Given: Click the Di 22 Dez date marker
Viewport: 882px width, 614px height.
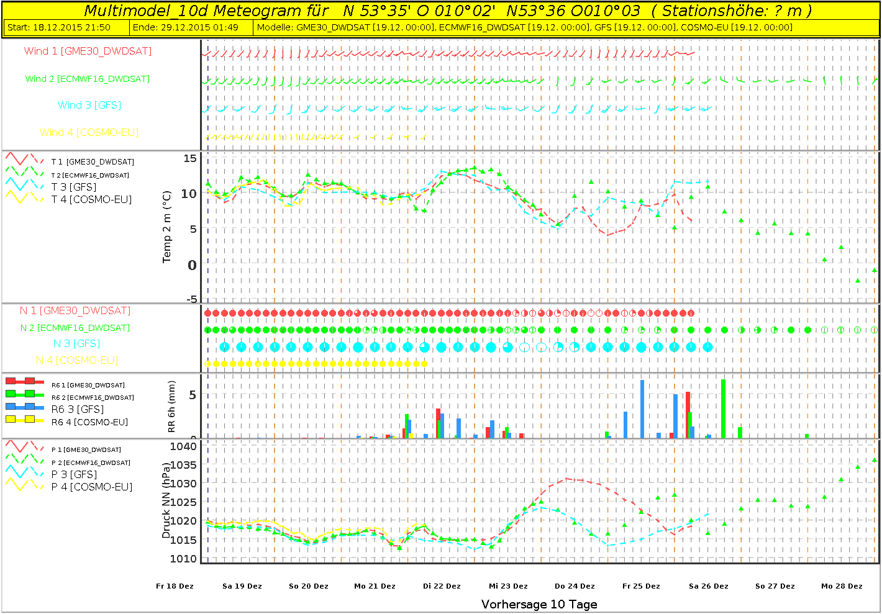Looking at the screenshot, I should 442,586.
